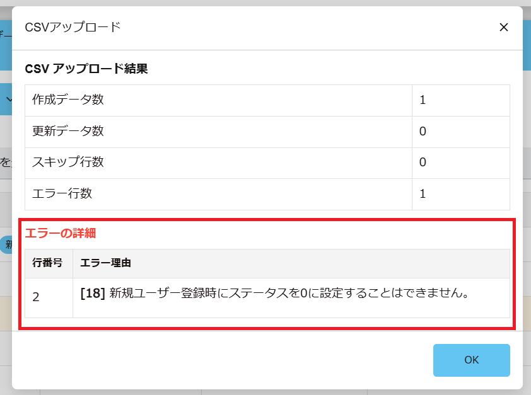This screenshot has width=531, height=395.
Task: Select the CSV アップロード結果 heading
Action: (x=86, y=69)
